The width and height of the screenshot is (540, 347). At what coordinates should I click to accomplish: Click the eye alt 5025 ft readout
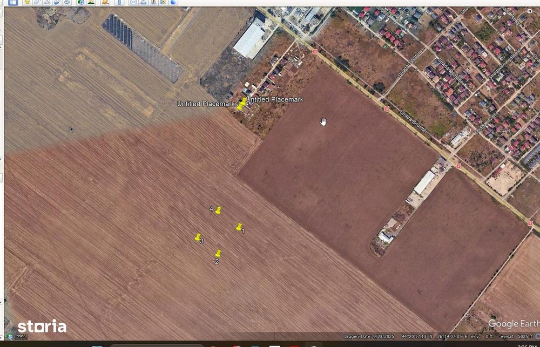516,336
